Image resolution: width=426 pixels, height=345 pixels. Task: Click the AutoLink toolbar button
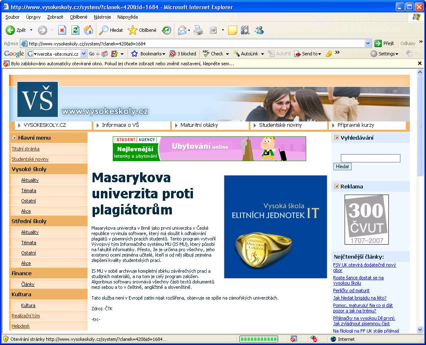tap(246, 54)
